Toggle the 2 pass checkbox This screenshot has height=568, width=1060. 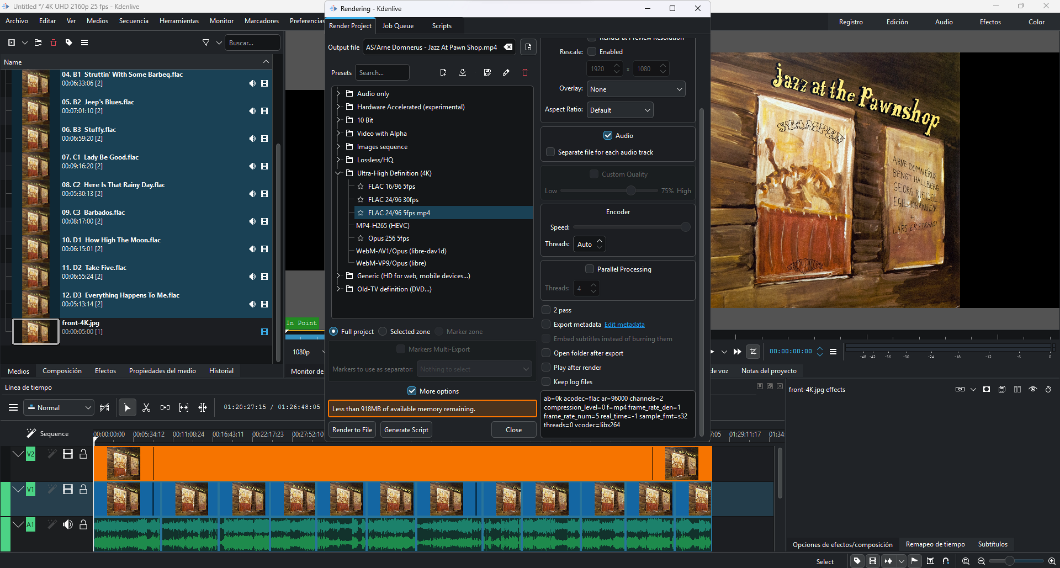[547, 310]
